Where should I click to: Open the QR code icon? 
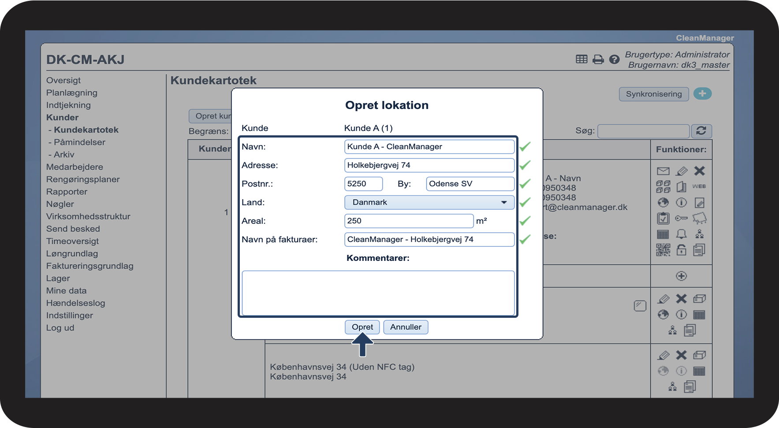(663, 250)
